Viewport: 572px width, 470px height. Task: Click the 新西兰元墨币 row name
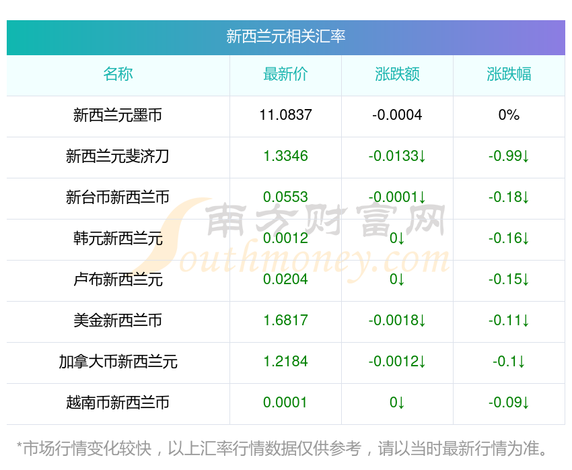pyautogui.click(x=118, y=115)
